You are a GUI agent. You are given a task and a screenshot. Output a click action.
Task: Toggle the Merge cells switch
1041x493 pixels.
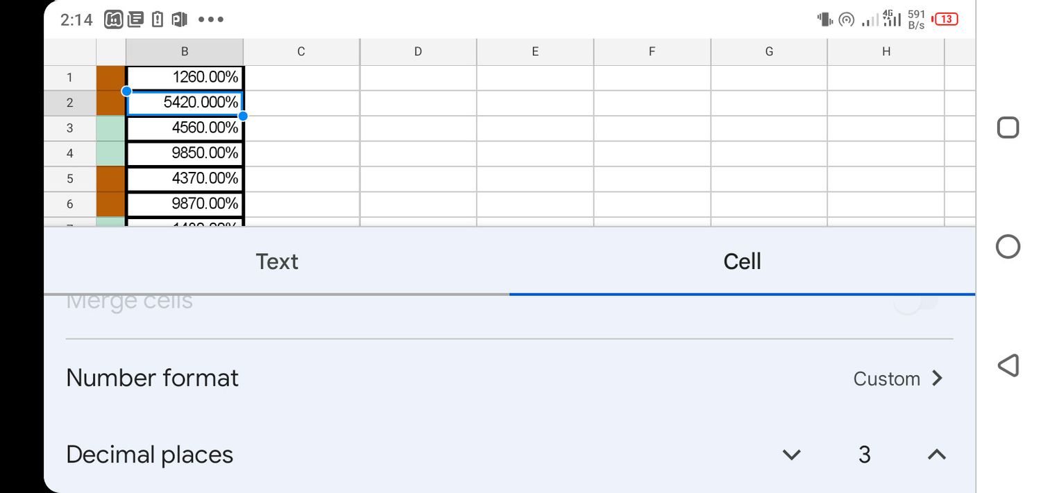[x=915, y=301]
